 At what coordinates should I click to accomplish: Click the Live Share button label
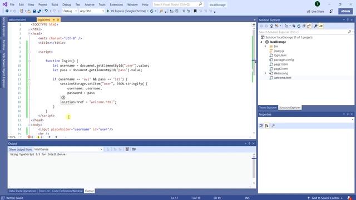click(x=318, y=11)
